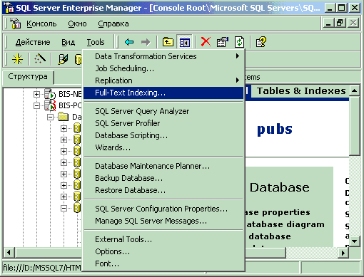Click the SQL Server icon in title bar

[x=9, y=8]
